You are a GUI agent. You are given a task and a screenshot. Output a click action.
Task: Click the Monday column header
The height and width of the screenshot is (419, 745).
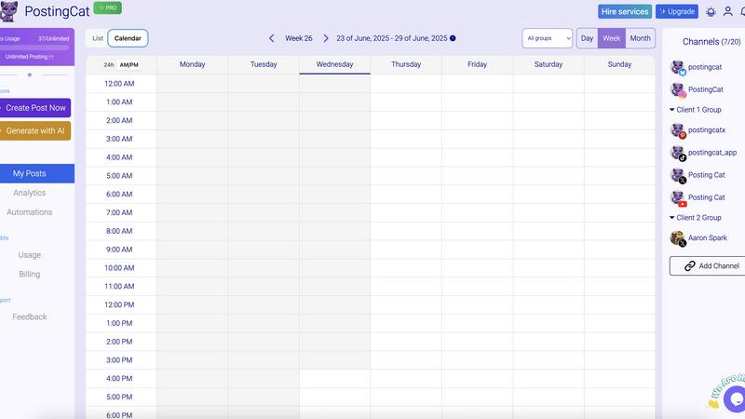(x=192, y=64)
